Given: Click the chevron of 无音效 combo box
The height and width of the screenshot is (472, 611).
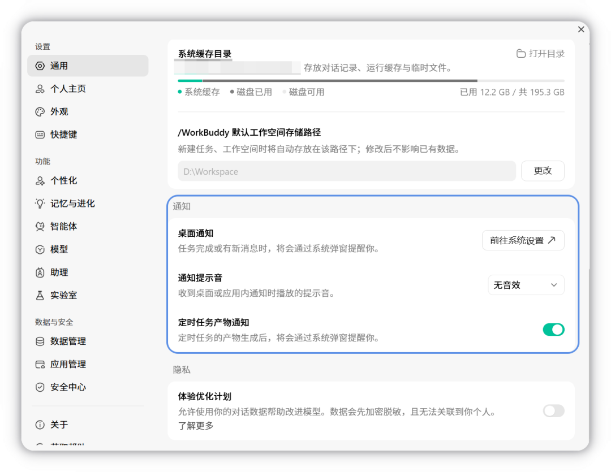Looking at the screenshot, I should pyautogui.click(x=554, y=285).
